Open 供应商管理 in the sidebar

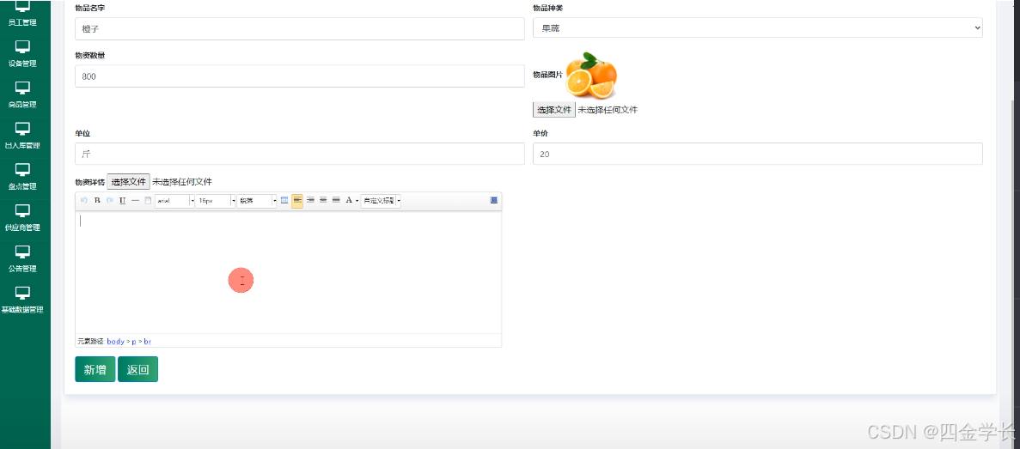22,218
